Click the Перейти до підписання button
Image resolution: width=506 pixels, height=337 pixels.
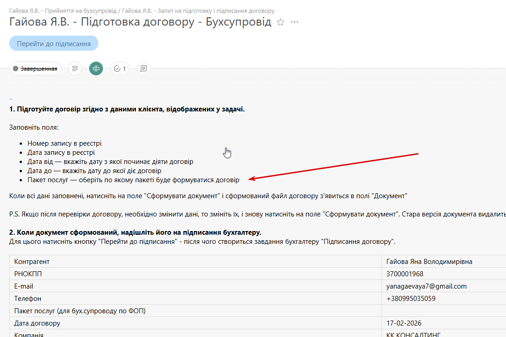coord(54,43)
